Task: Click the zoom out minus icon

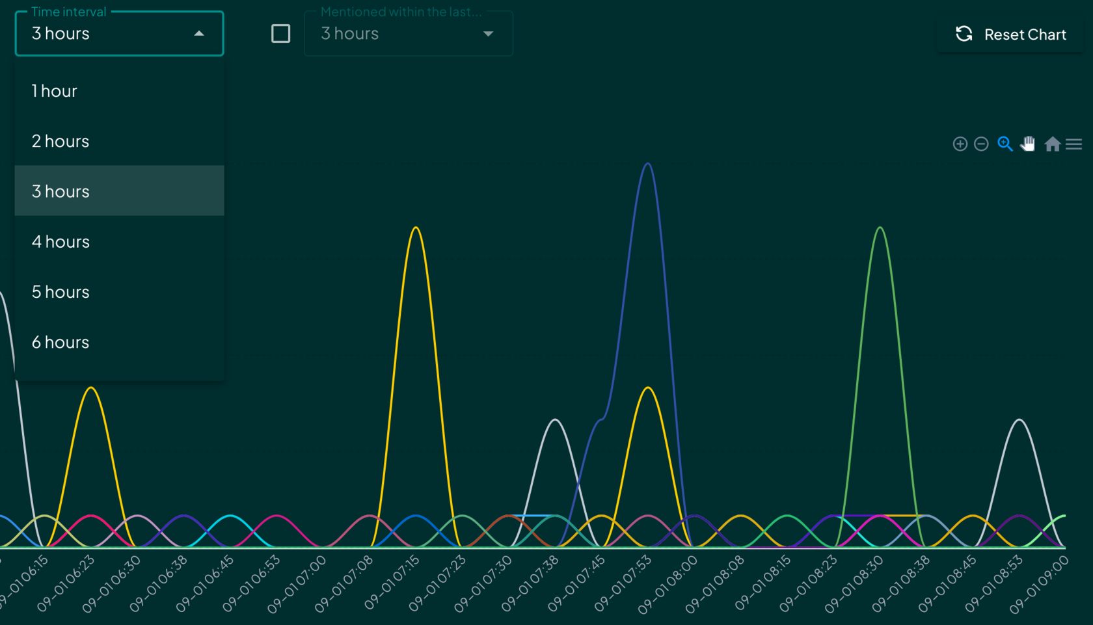Action: pos(981,144)
